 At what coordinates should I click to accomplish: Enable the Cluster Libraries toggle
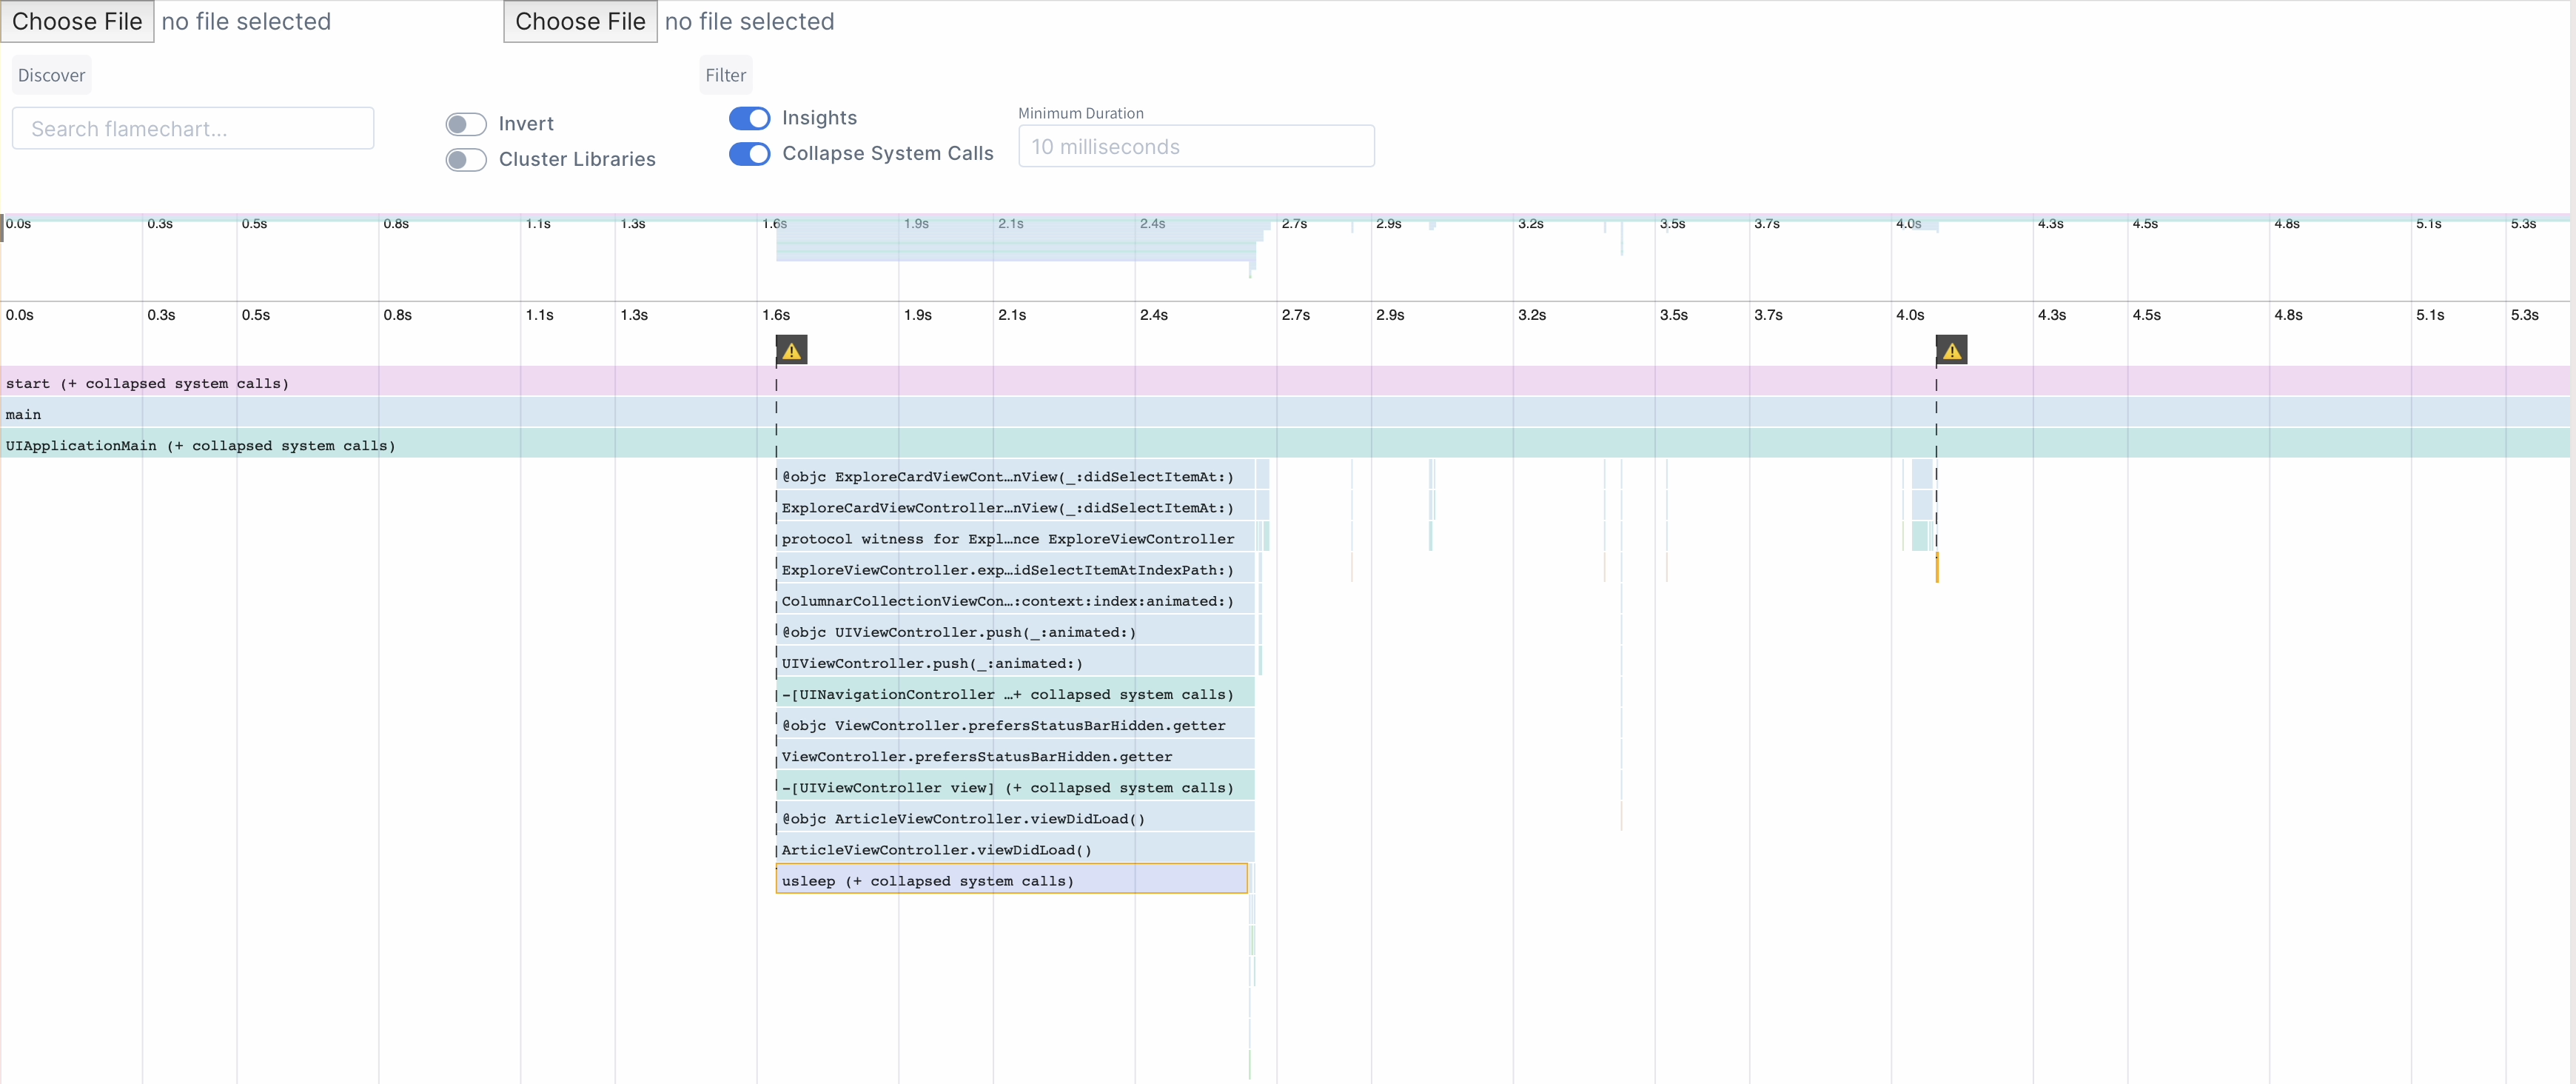(x=466, y=160)
